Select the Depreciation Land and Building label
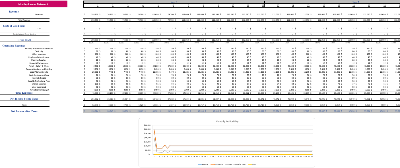 tap(39, 69)
